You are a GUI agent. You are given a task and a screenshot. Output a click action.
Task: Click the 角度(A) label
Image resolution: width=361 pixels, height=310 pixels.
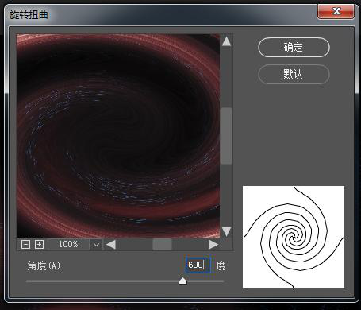point(44,265)
